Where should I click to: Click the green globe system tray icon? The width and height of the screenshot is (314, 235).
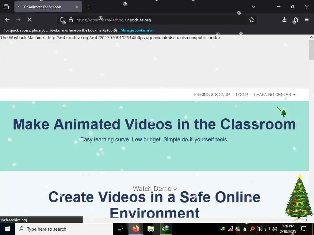pyautogui.click(x=223, y=229)
